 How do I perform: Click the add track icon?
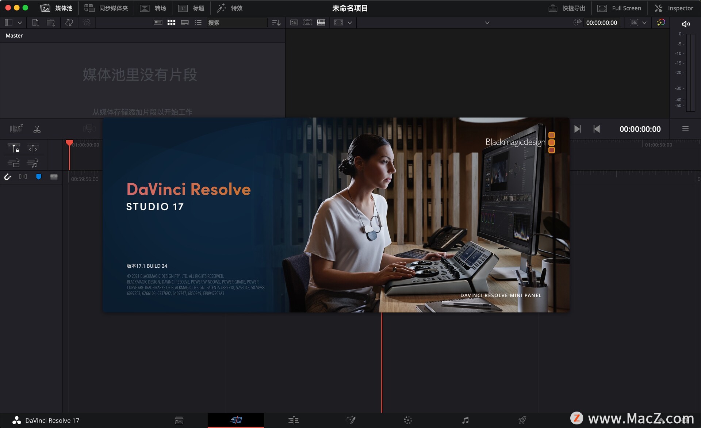pyautogui.click(x=54, y=177)
